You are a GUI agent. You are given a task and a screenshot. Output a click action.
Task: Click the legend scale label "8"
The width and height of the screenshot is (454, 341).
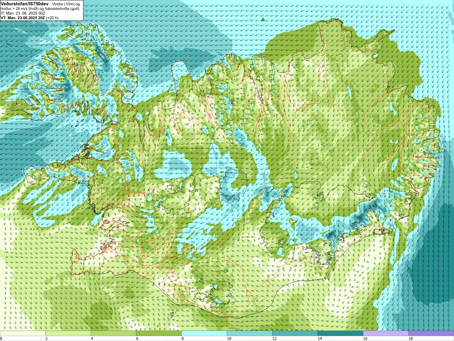[x=183, y=339]
